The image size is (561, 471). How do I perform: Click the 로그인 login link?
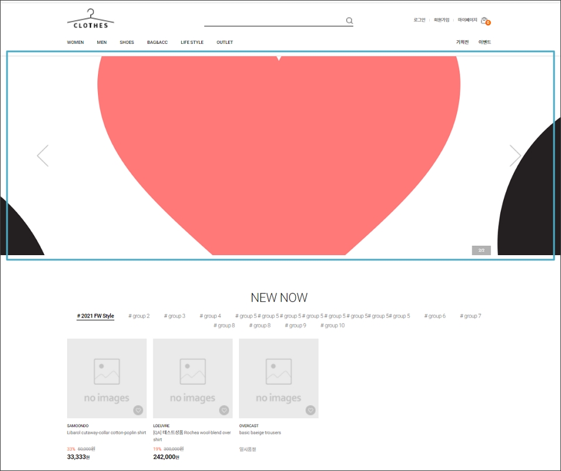point(419,20)
